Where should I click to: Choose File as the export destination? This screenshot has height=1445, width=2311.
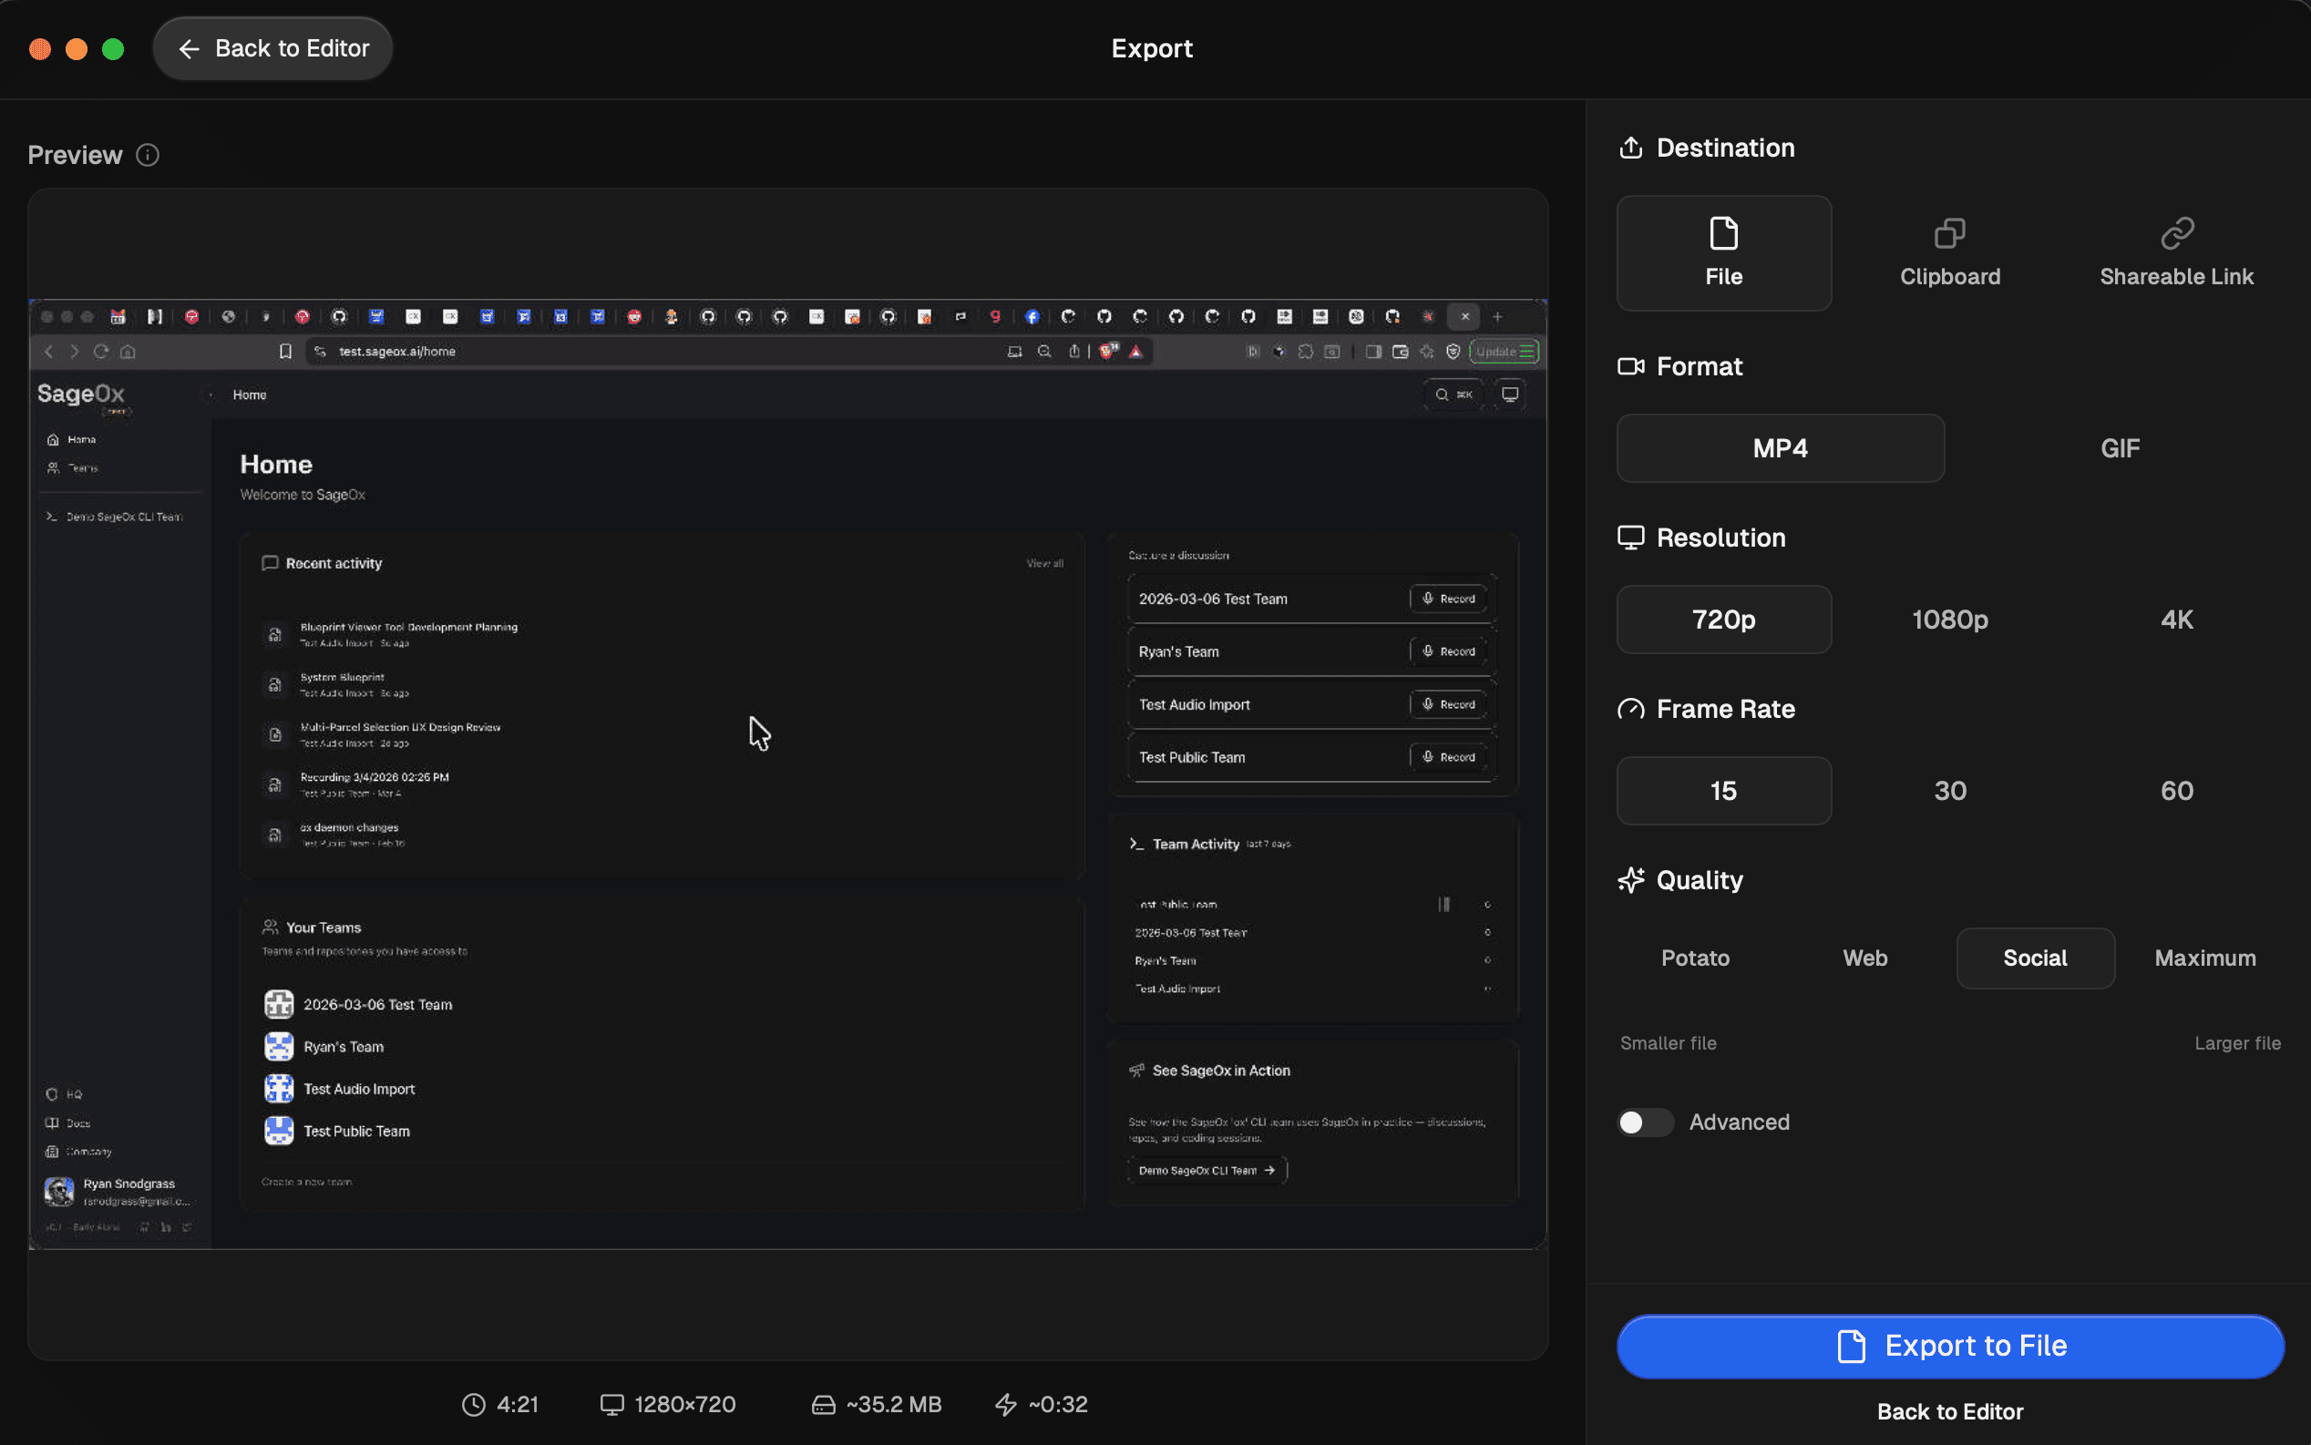[1723, 252]
